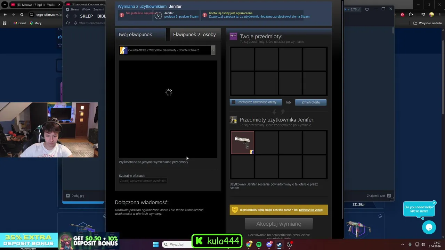Open the live chat bubble
The image size is (445, 250).
429,227
